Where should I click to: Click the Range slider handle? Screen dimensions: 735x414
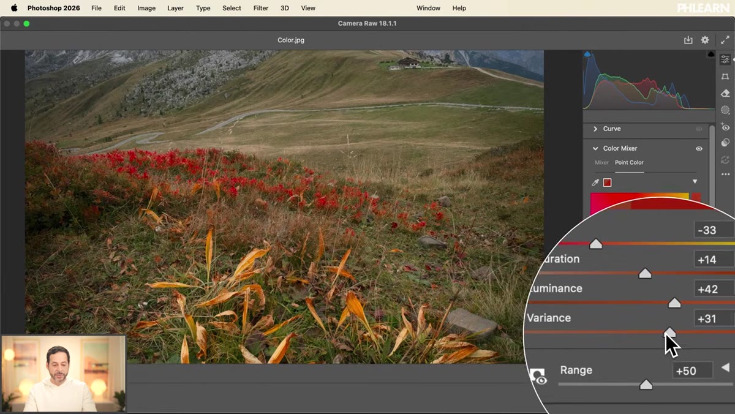coord(646,384)
